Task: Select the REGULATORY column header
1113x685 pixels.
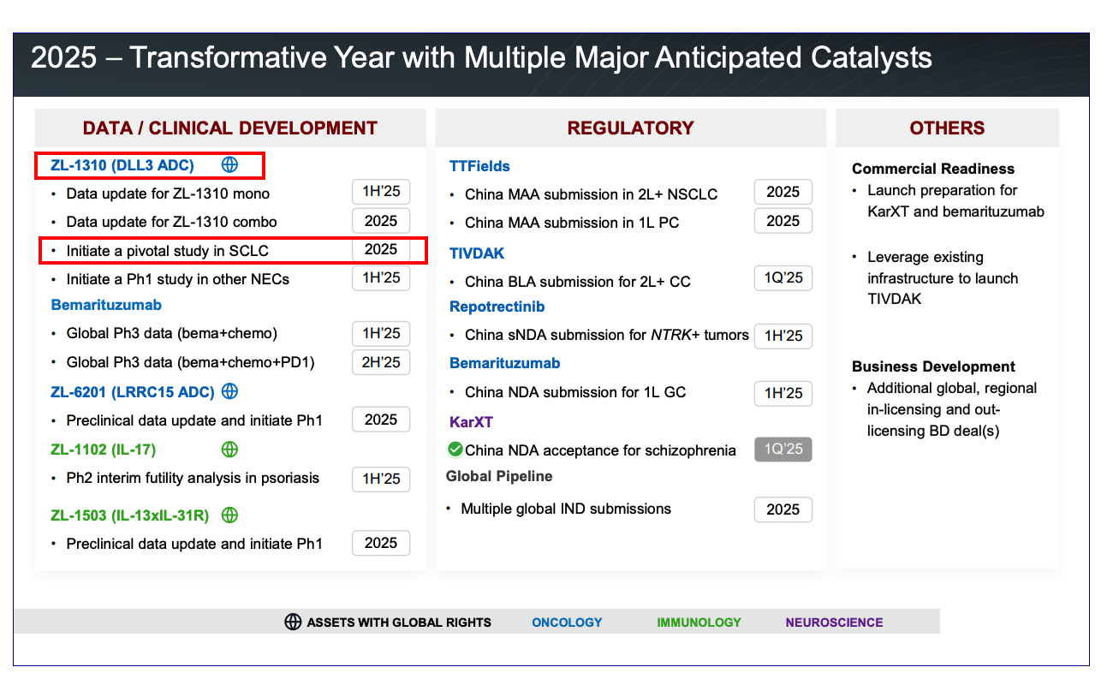Action: click(630, 128)
